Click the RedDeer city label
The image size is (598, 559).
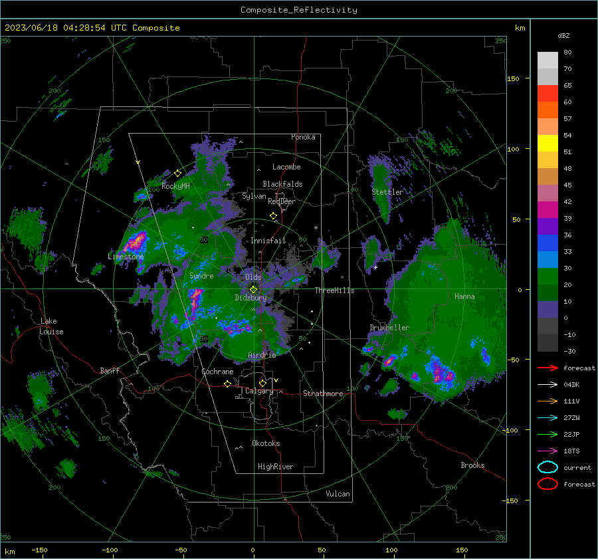point(282,201)
